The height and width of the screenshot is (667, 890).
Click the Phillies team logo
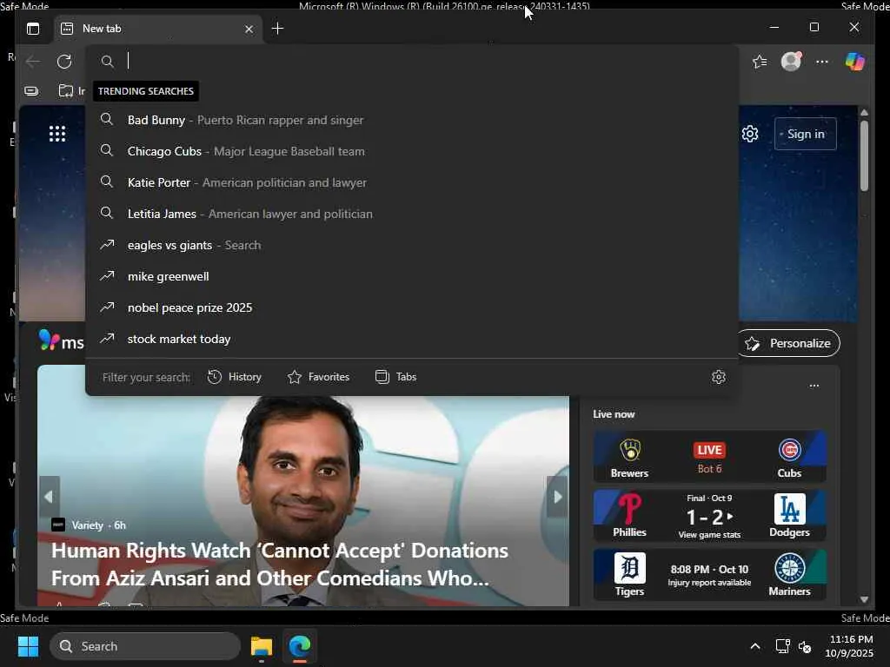coord(629,509)
